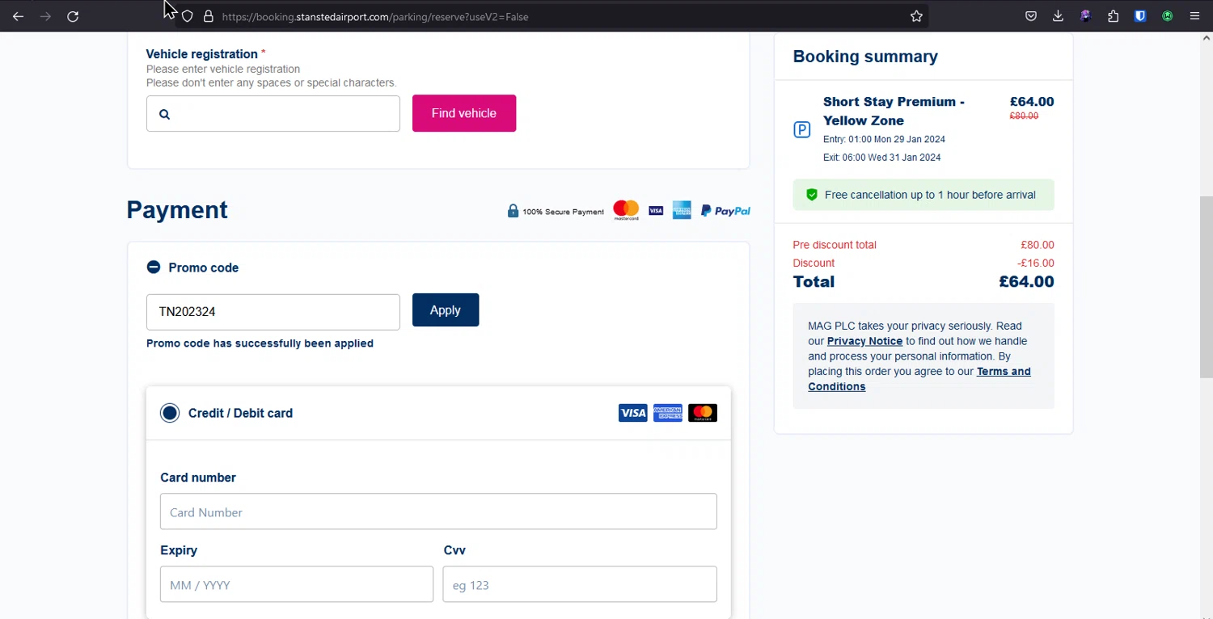Click the green shield cancellation icon
Image resolution: width=1213 pixels, height=619 pixels.
click(x=812, y=195)
